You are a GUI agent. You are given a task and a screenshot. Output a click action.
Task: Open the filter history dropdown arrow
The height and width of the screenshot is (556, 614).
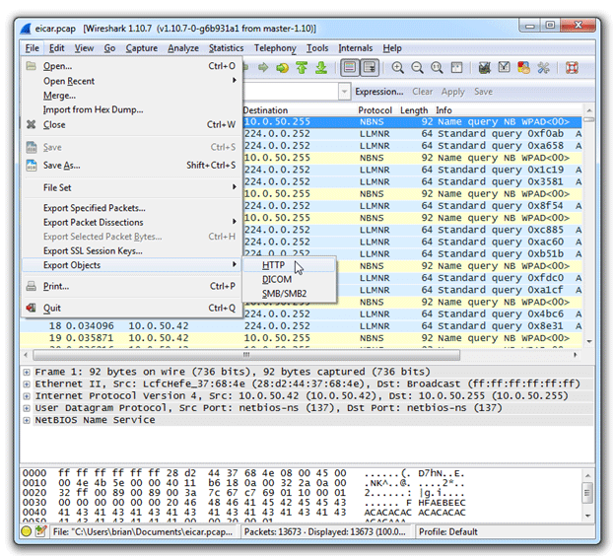point(344,92)
